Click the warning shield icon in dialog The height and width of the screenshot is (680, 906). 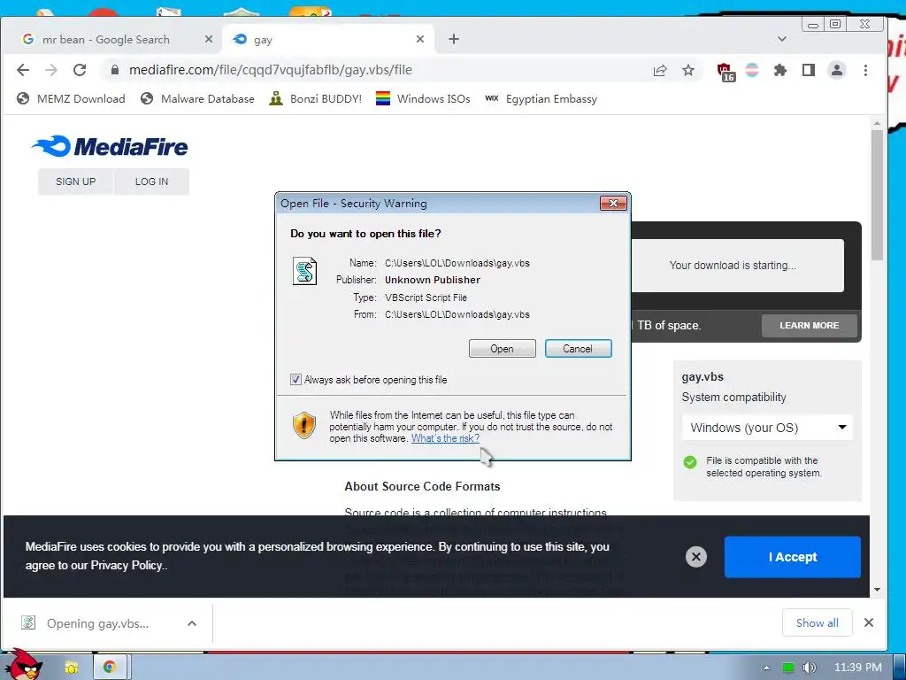click(304, 426)
